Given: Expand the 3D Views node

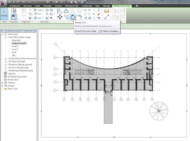Looking at the screenshot, I should click(x=6, y=62).
